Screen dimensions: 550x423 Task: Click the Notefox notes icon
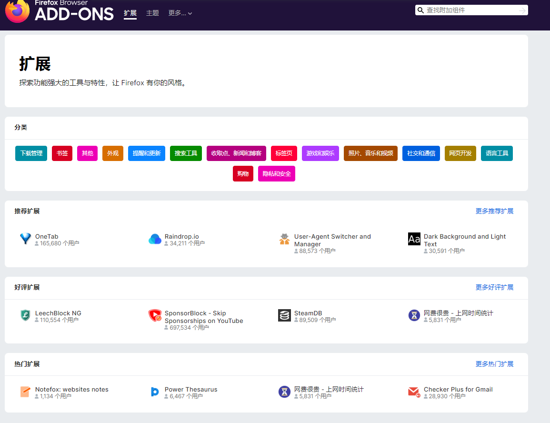coord(25,392)
